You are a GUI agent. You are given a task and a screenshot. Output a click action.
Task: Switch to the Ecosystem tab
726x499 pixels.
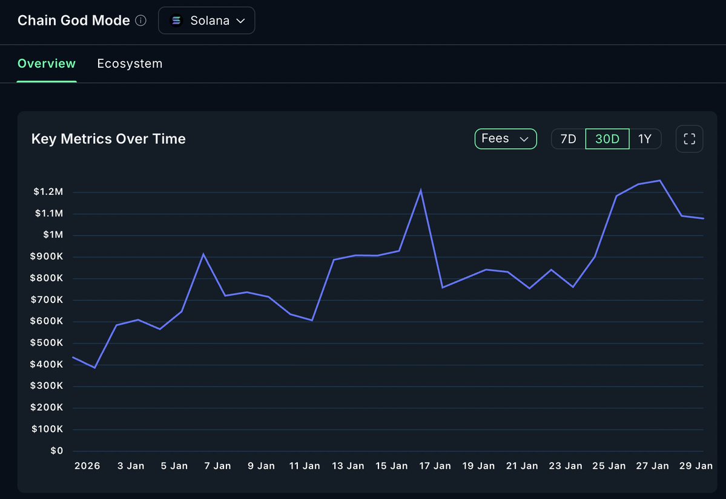tap(130, 64)
